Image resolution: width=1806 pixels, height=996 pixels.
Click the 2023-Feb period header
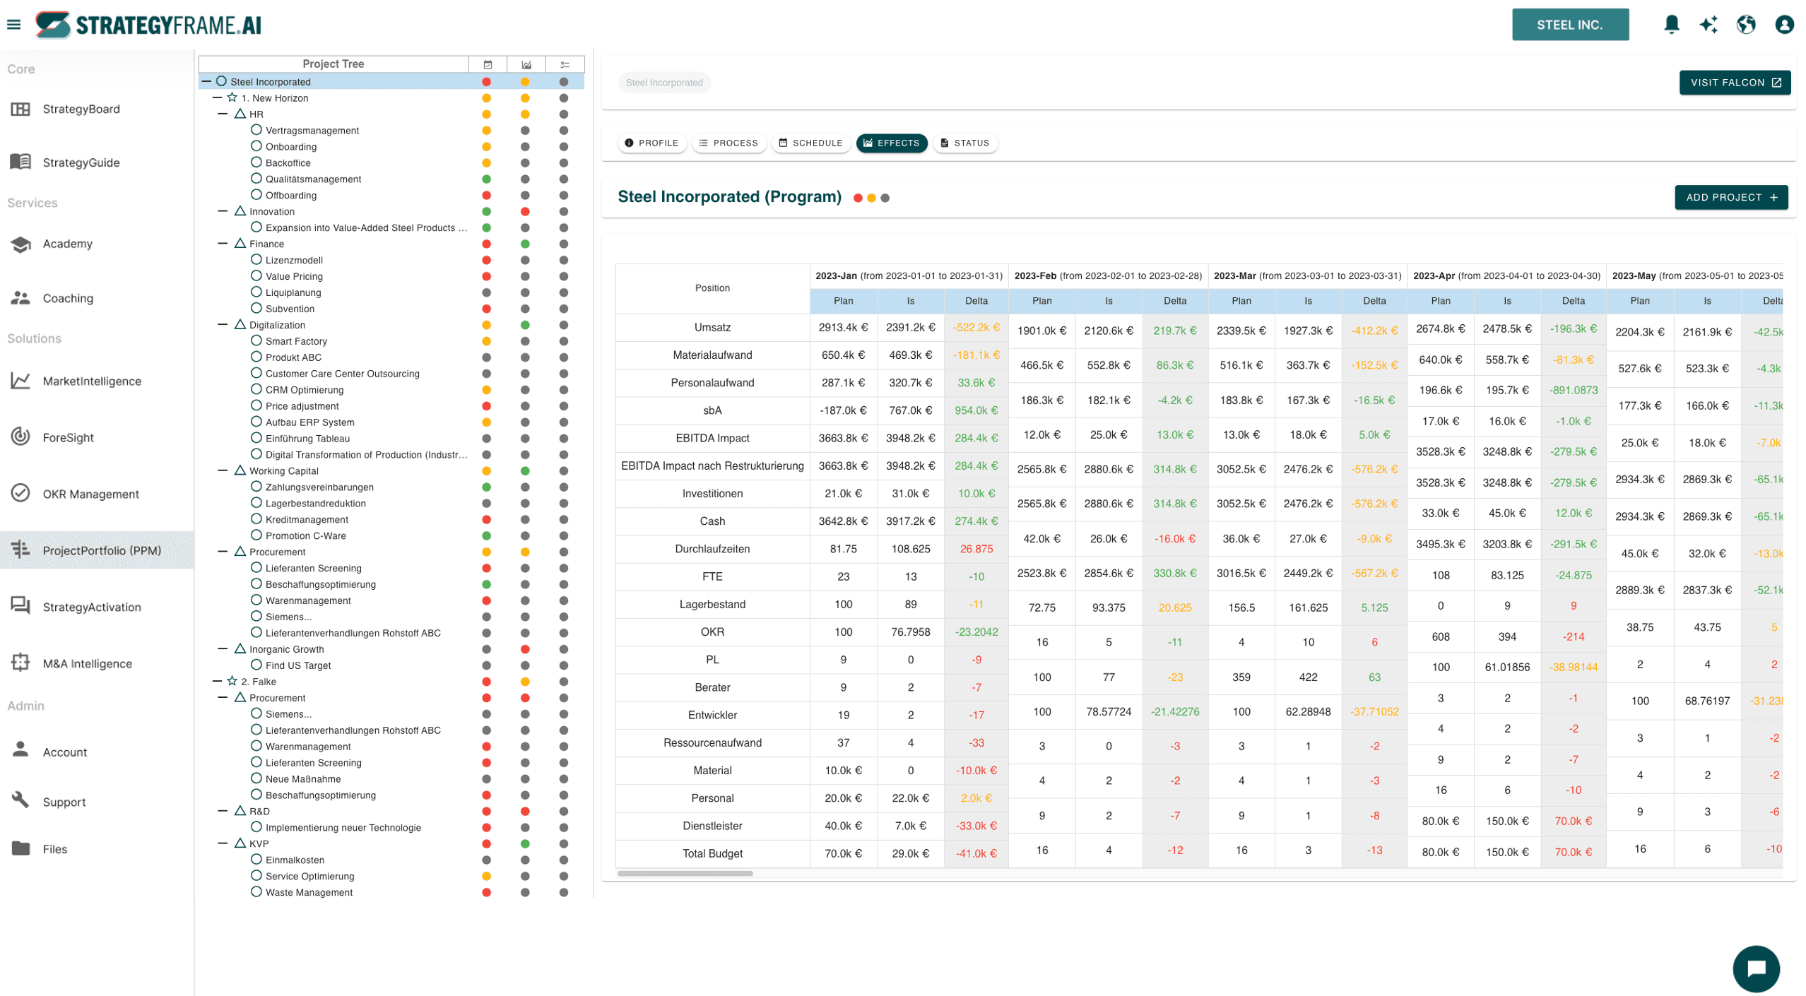click(1108, 275)
